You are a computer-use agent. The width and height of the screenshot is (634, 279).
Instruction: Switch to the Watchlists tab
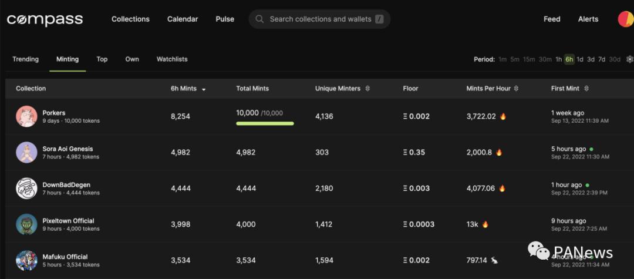click(x=172, y=59)
